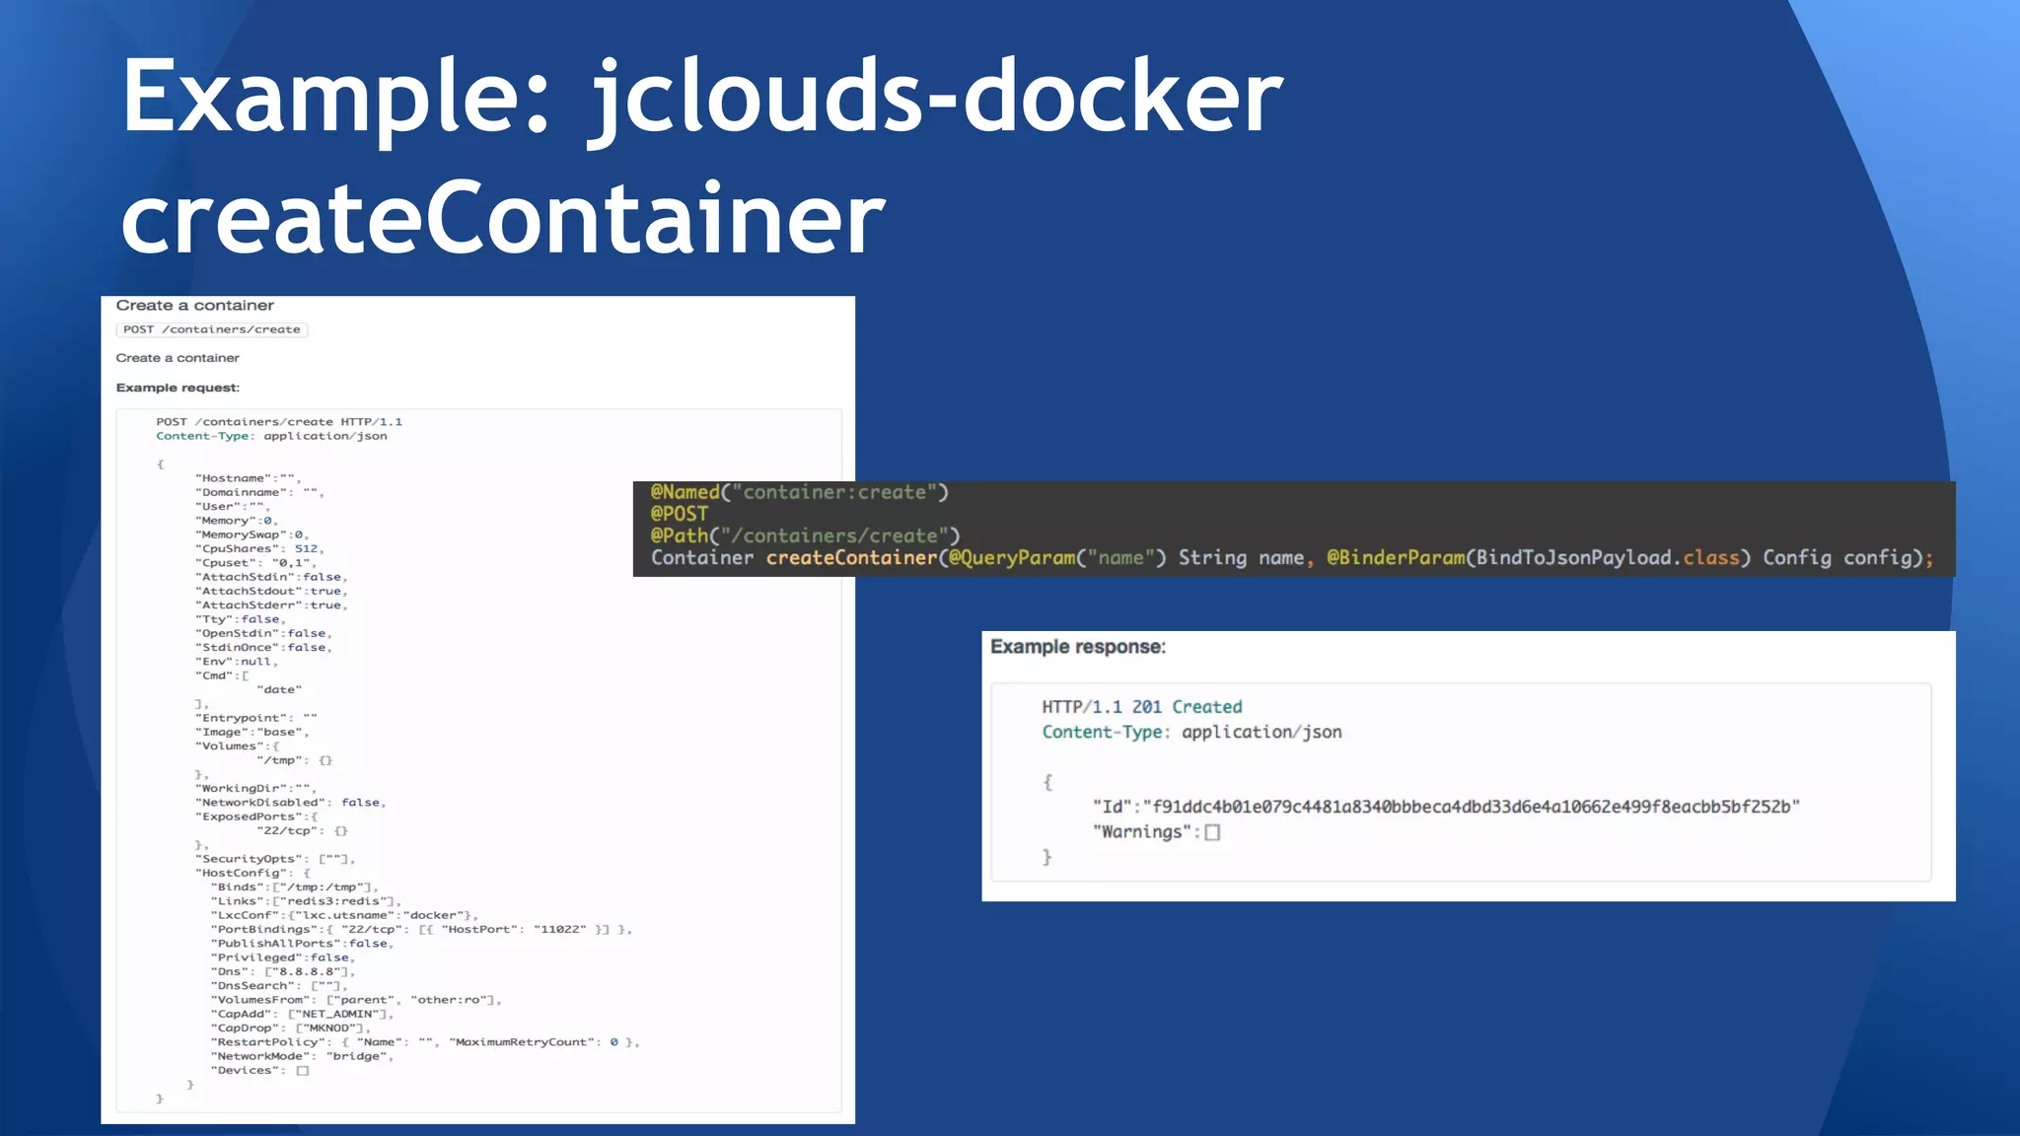Click the "Links":["redis3:redis"] line
The width and height of the screenshot is (2020, 1136).
click(x=306, y=901)
